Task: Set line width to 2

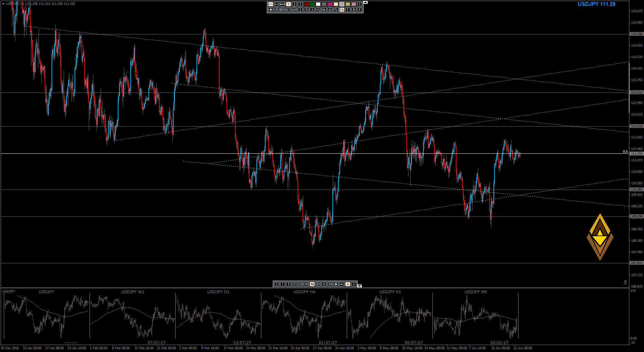Action: (x=294, y=4)
